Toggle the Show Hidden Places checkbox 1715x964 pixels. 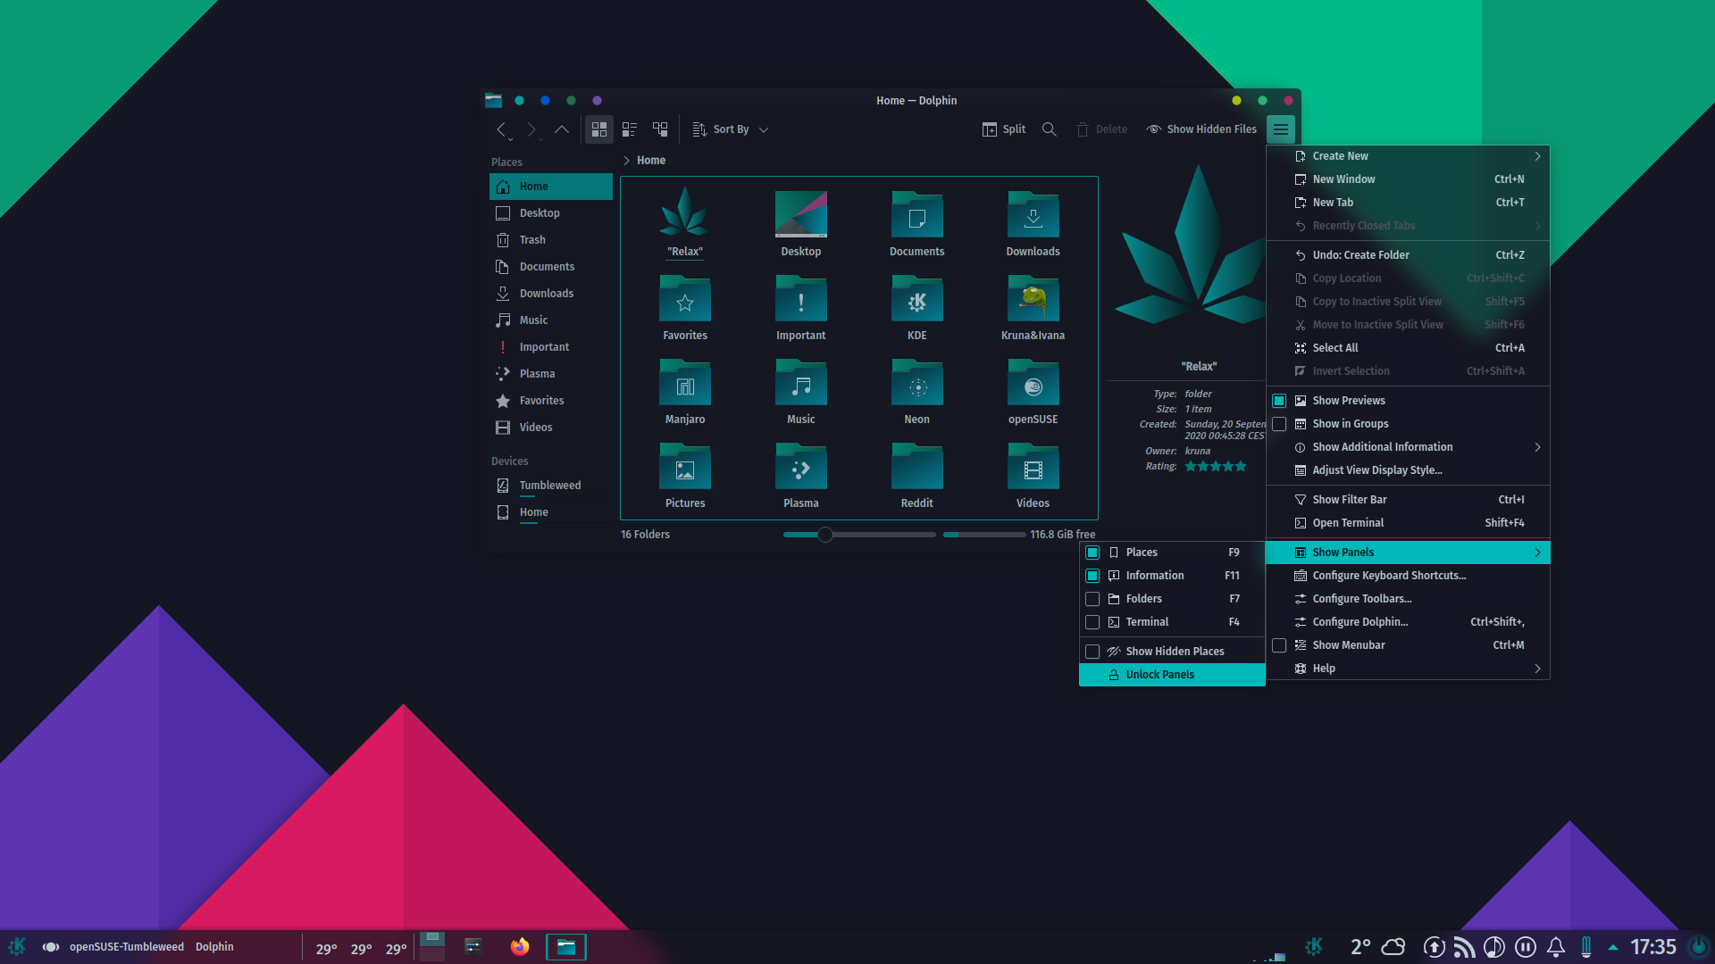(1092, 652)
